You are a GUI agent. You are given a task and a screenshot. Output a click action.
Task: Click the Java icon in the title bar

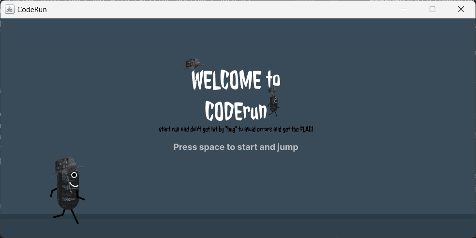tap(10, 9)
